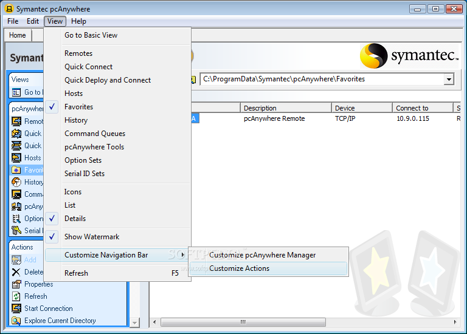Click the Explore Current Directory icon
The height and width of the screenshot is (334, 467).
click(x=16, y=321)
